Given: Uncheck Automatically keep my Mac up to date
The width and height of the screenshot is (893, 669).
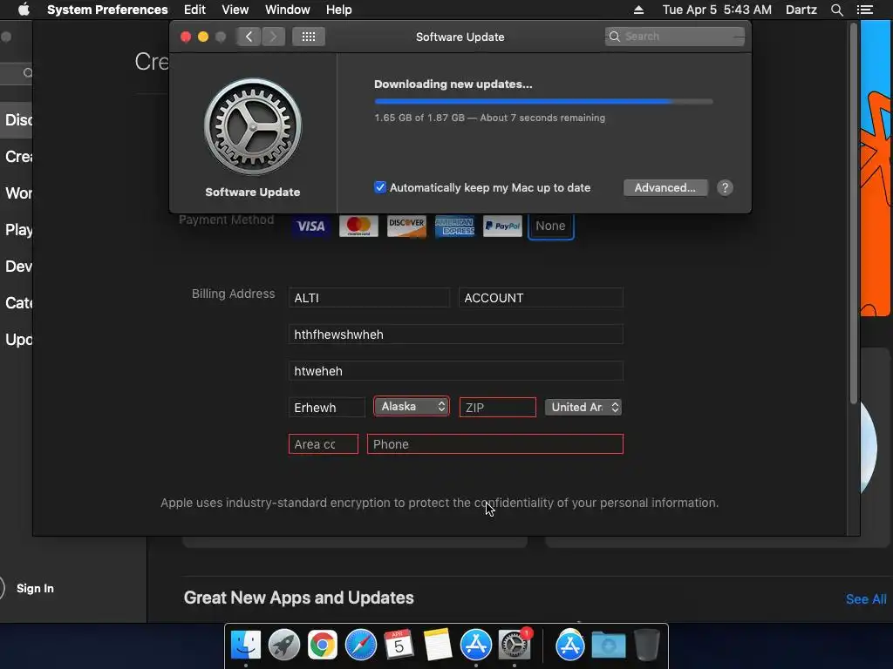Looking at the screenshot, I should pyautogui.click(x=380, y=187).
